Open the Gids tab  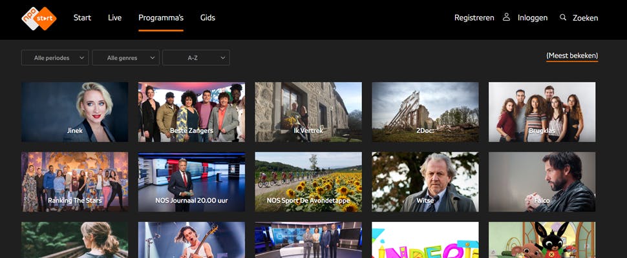207,17
